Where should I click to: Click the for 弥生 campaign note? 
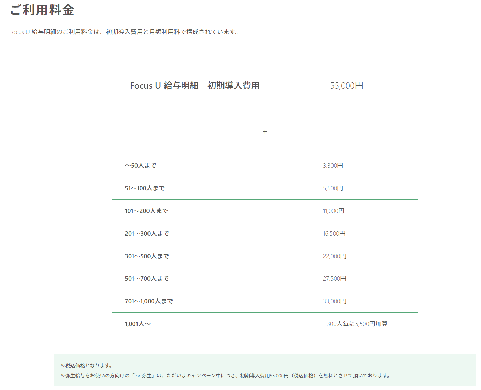click(225, 376)
